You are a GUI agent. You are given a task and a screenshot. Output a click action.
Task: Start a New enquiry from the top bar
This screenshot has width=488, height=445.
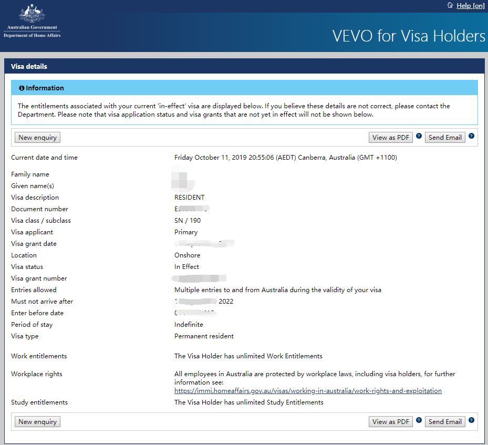pos(37,137)
